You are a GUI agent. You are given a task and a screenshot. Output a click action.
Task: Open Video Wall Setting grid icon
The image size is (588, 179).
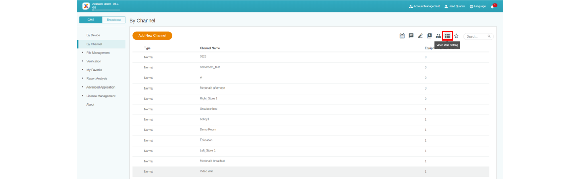447,36
